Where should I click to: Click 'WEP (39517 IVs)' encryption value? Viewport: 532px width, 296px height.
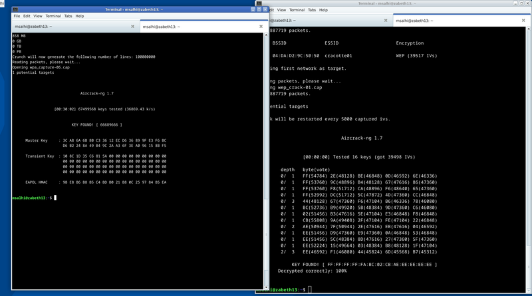416,56
